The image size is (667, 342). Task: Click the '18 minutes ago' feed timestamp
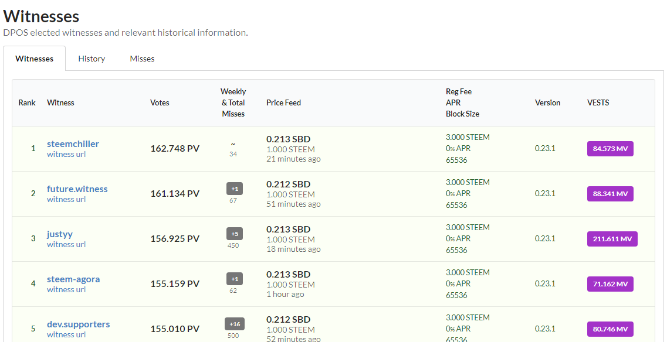293,249
